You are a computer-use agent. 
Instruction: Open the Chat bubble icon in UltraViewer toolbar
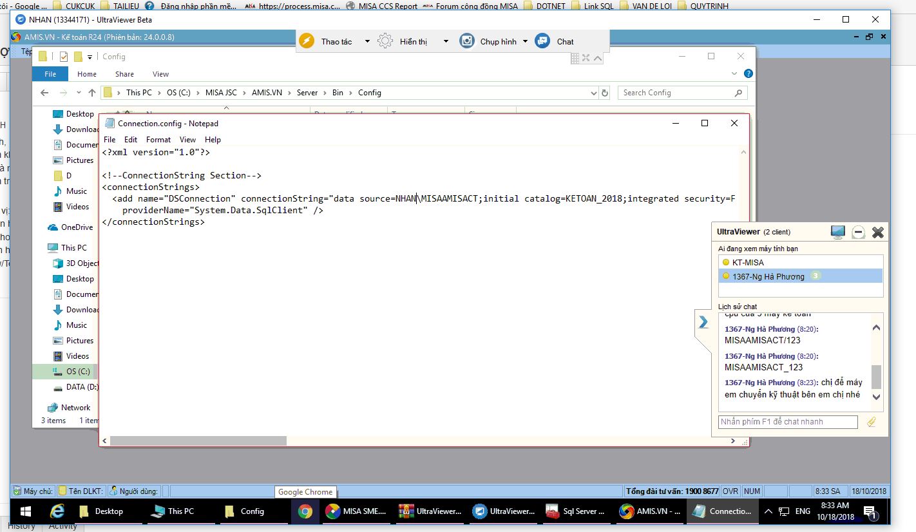(x=542, y=41)
